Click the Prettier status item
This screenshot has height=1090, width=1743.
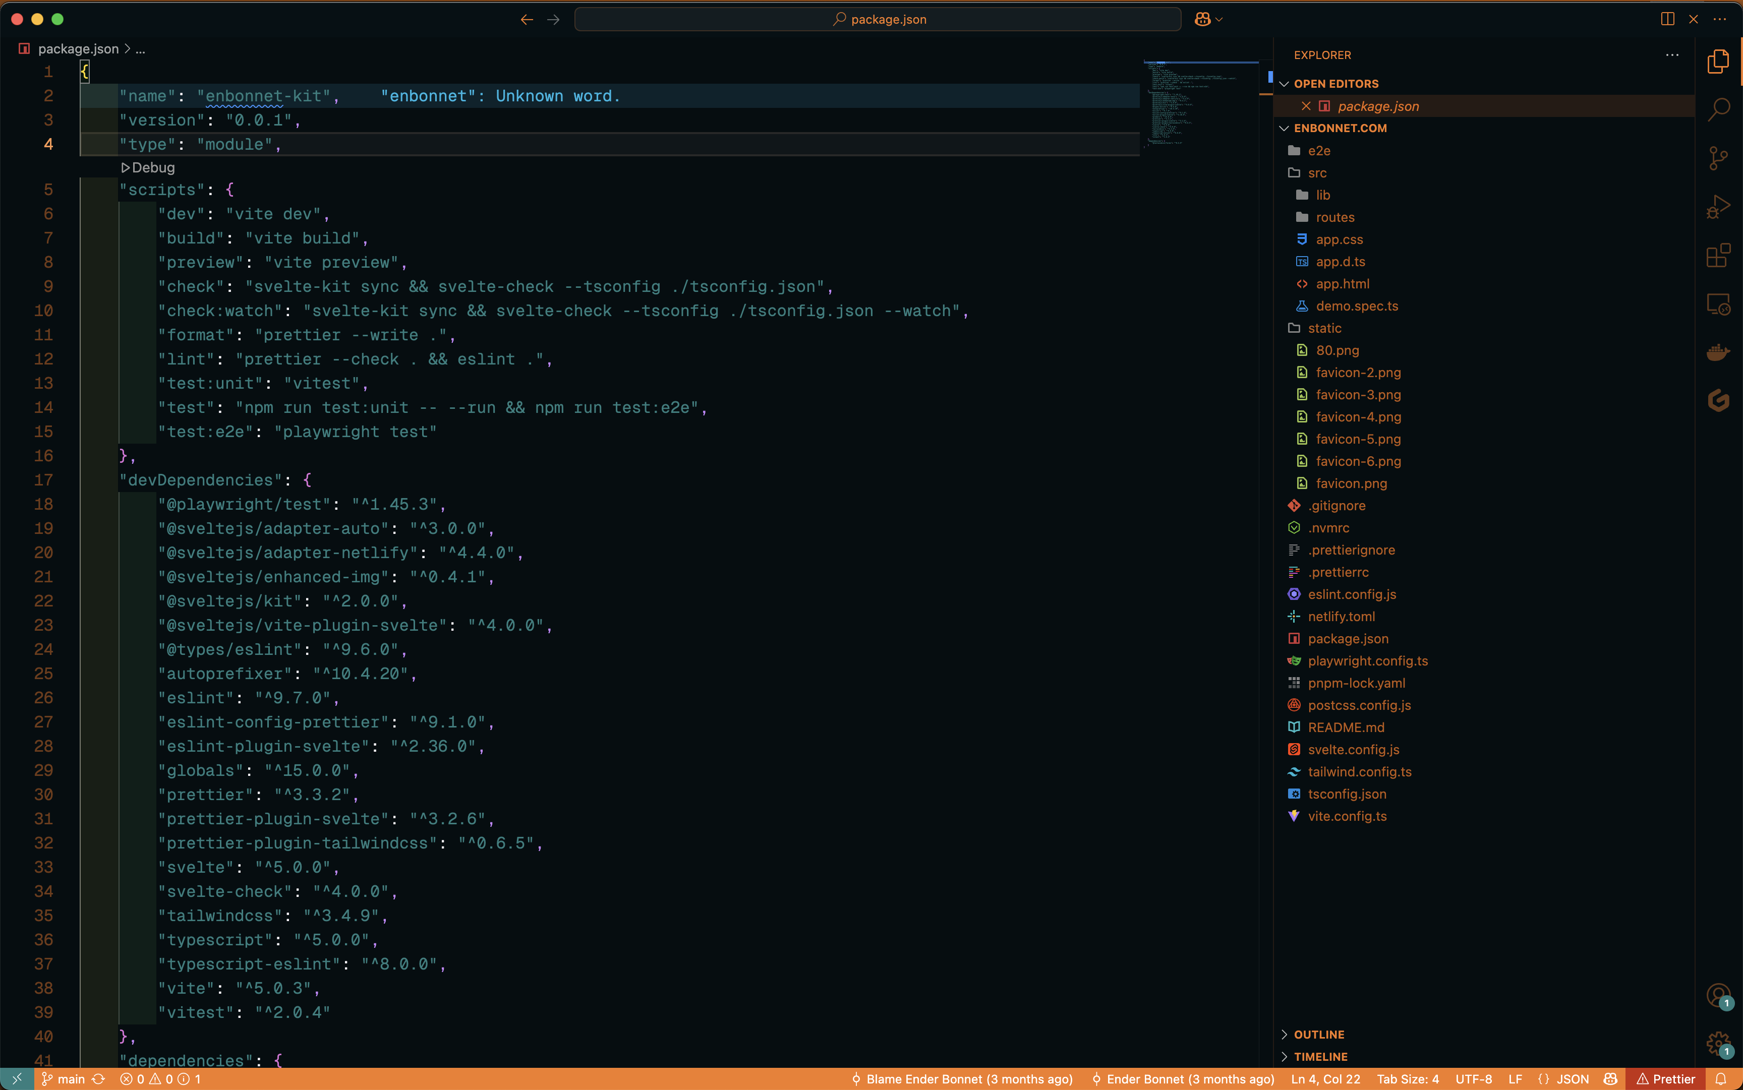1665,1078
